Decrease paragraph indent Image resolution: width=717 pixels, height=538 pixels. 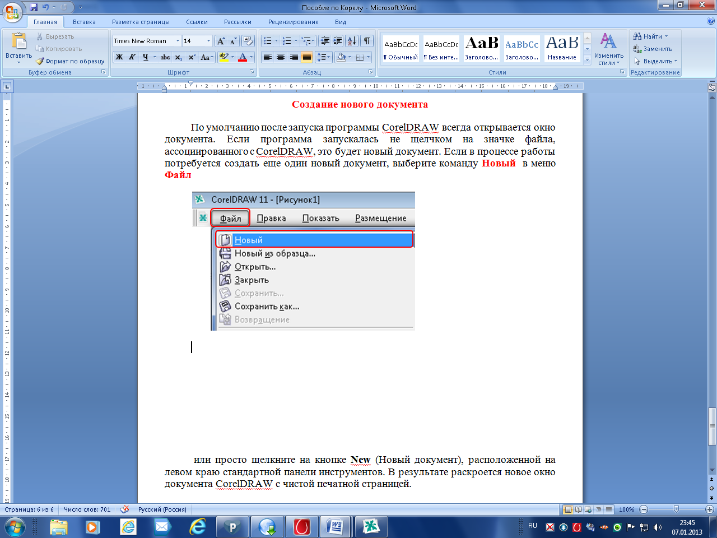[x=325, y=41]
